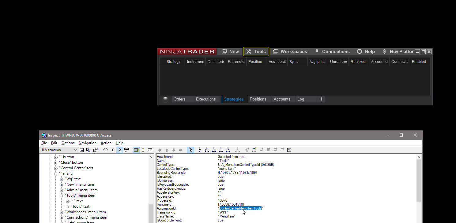Click the yellow-starred action icon in Inspect toolbar
Viewport: 456px width, 223px height.
point(254,150)
